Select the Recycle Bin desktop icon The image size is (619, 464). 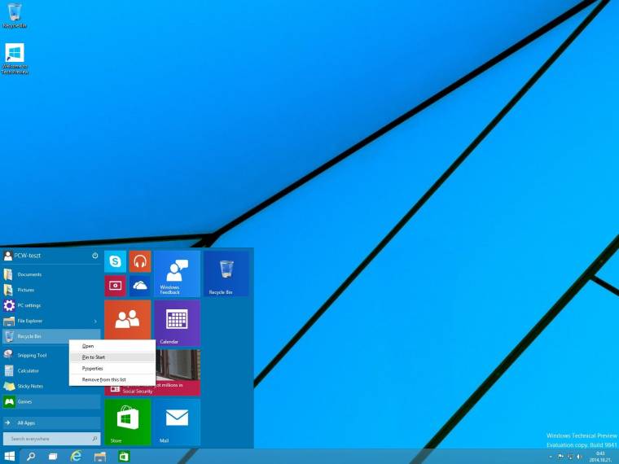pos(15,15)
